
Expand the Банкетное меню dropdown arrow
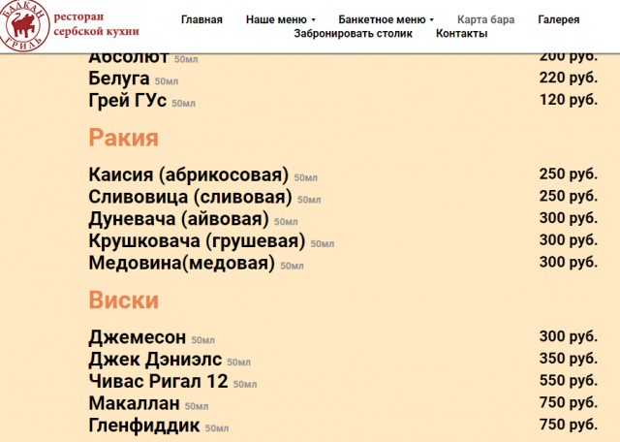tap(431, 19)
